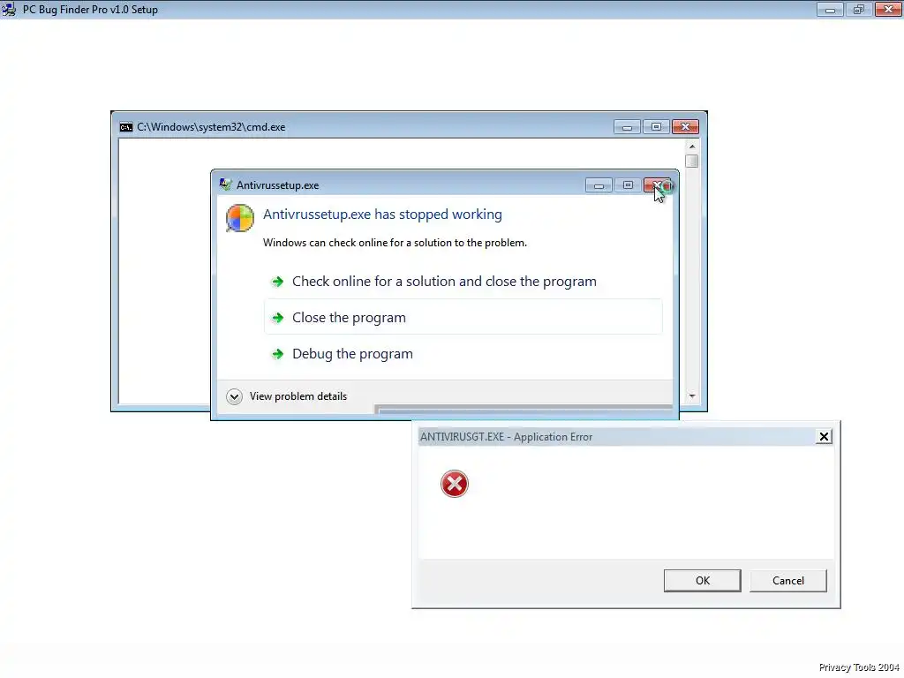Screen dimensions: 904x678
Task: Restore down the PC Bug Finder Pro Setup window
Action: pos(859,9)
